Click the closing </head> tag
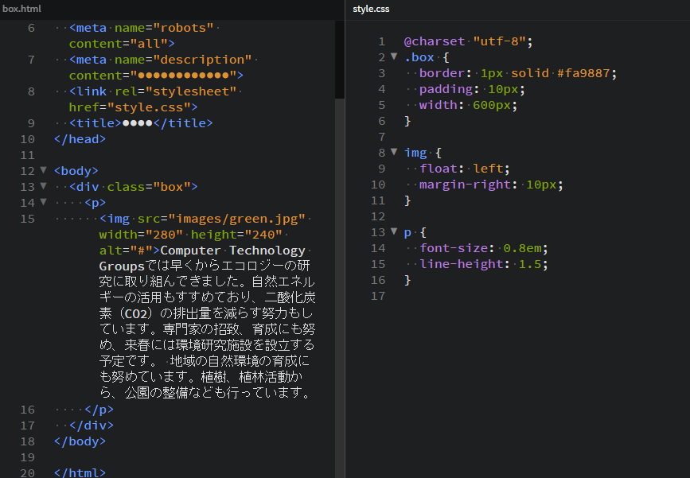Viewport: 690px width, 478px height. click(x=80, y=139)
